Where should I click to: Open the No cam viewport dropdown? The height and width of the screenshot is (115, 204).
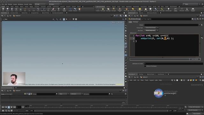point(120,22)
